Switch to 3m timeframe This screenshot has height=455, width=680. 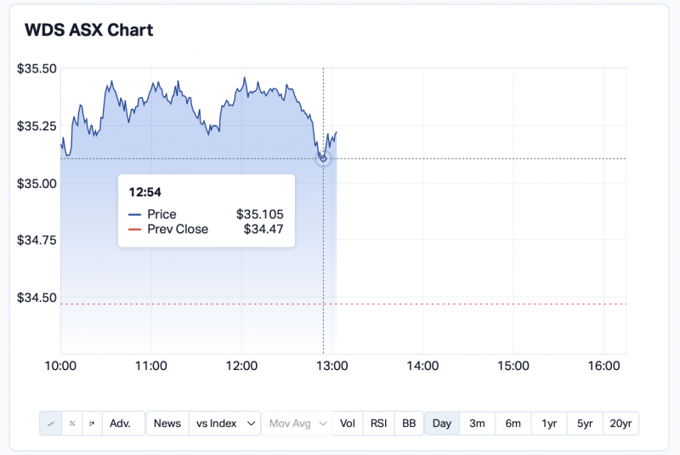tap(478, 424)
